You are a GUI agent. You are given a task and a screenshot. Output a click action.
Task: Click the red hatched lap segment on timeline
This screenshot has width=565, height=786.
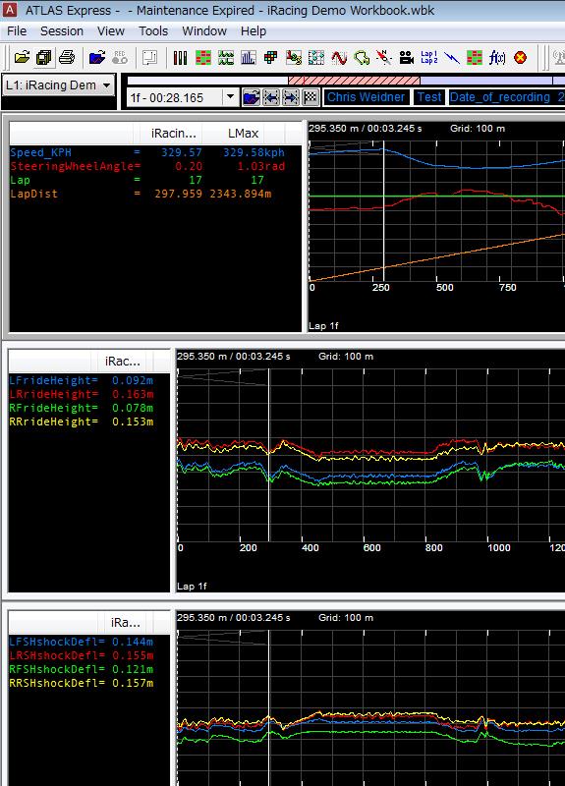(354, 81)
